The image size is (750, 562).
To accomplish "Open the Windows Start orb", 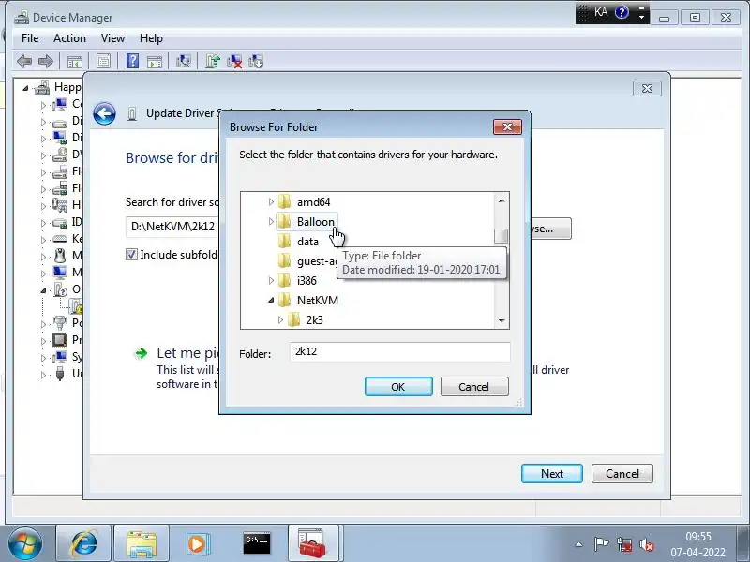I will (25, 544).
